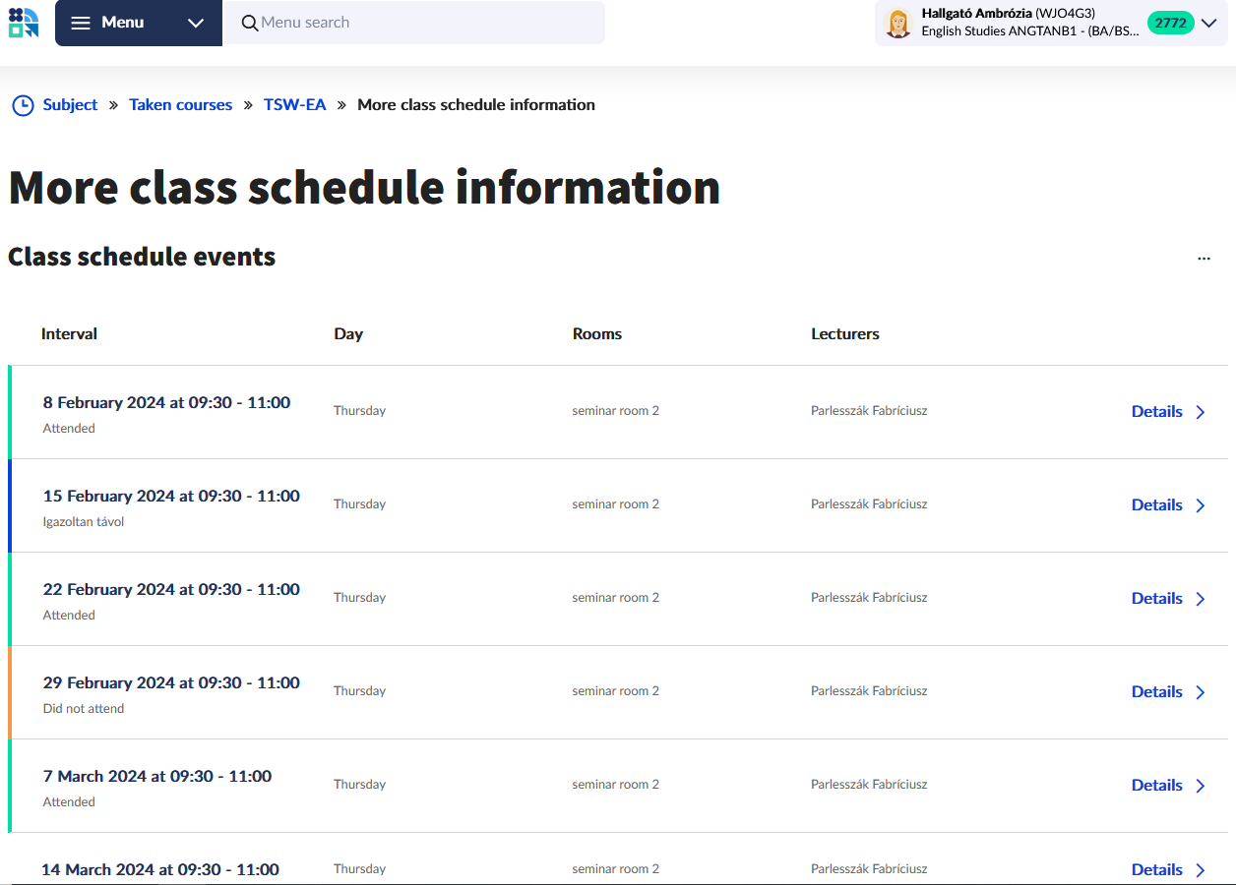The image size is (1236, 885).
Task: Click the magnifier icon in search bar
Action: (x=250, y=23)
